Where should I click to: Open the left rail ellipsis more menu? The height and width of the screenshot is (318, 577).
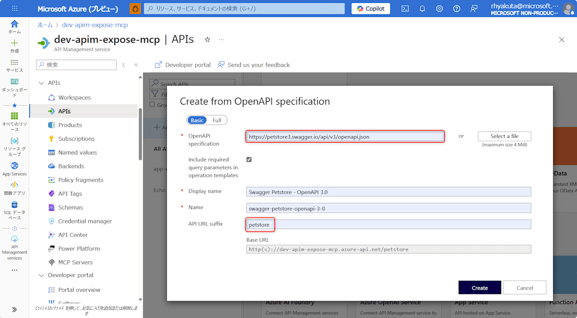pyautogui.click(x=14, y=270)
